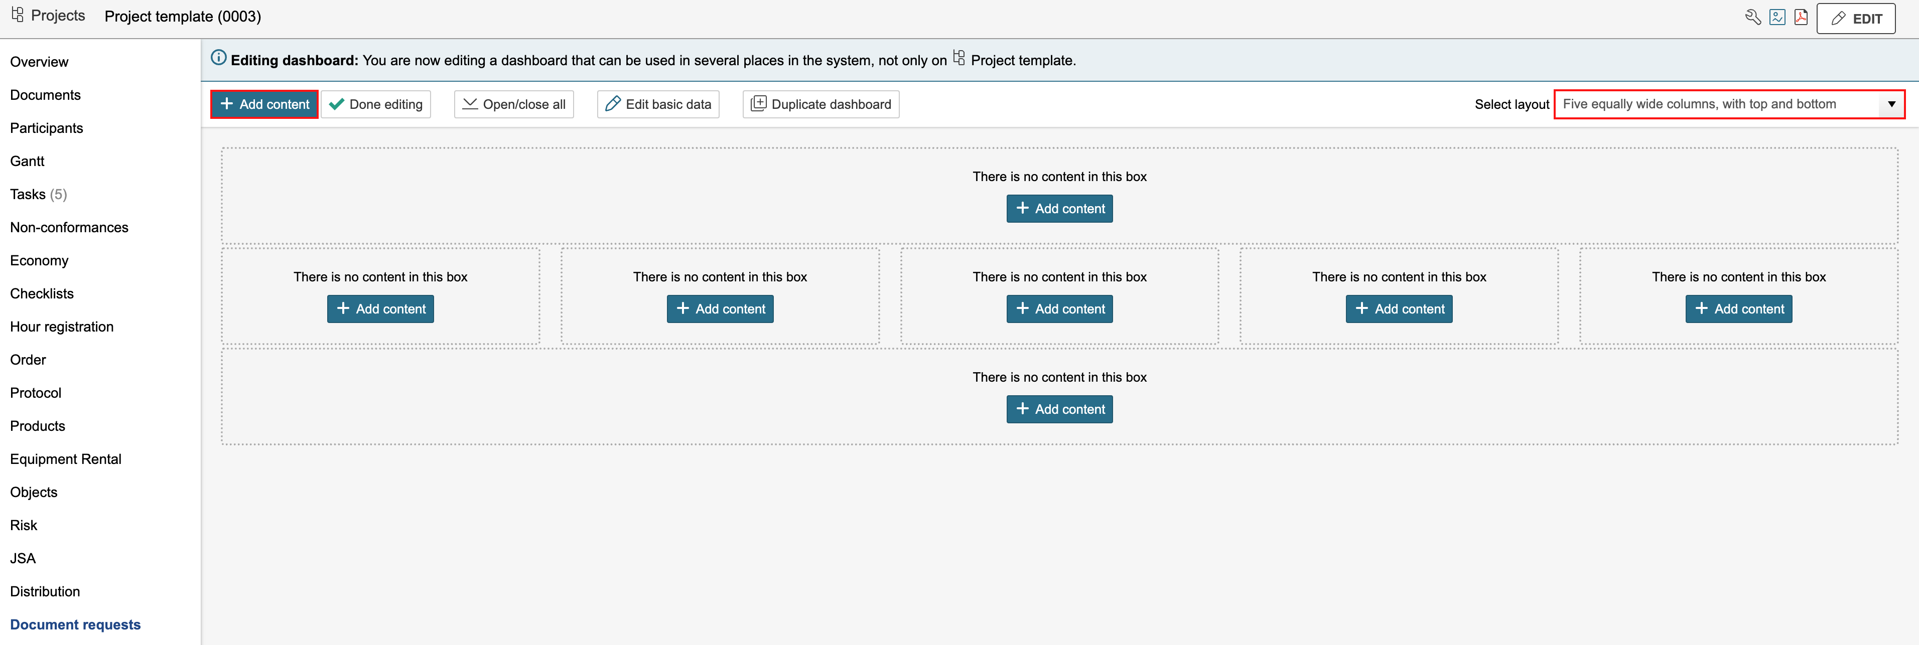Viewport: 1919px width, 645px height.
Task: Add content to the leftmost column box
Action: click(380, 309)
